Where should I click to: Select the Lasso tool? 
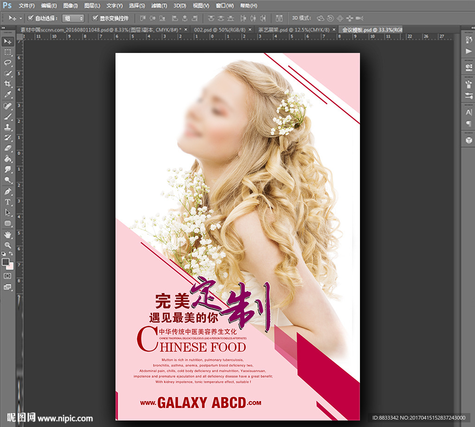[x=8, y=63]
